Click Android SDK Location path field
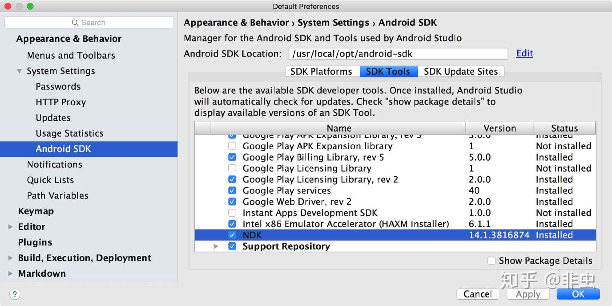The width and height of the screenshot is (612, 306). point(398,54)
